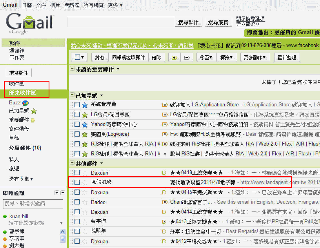Image resolution: width=320 pixels, height=248 pixels.
Task: Star the ★★0414王總交辦 email
Action: [85, 212]
